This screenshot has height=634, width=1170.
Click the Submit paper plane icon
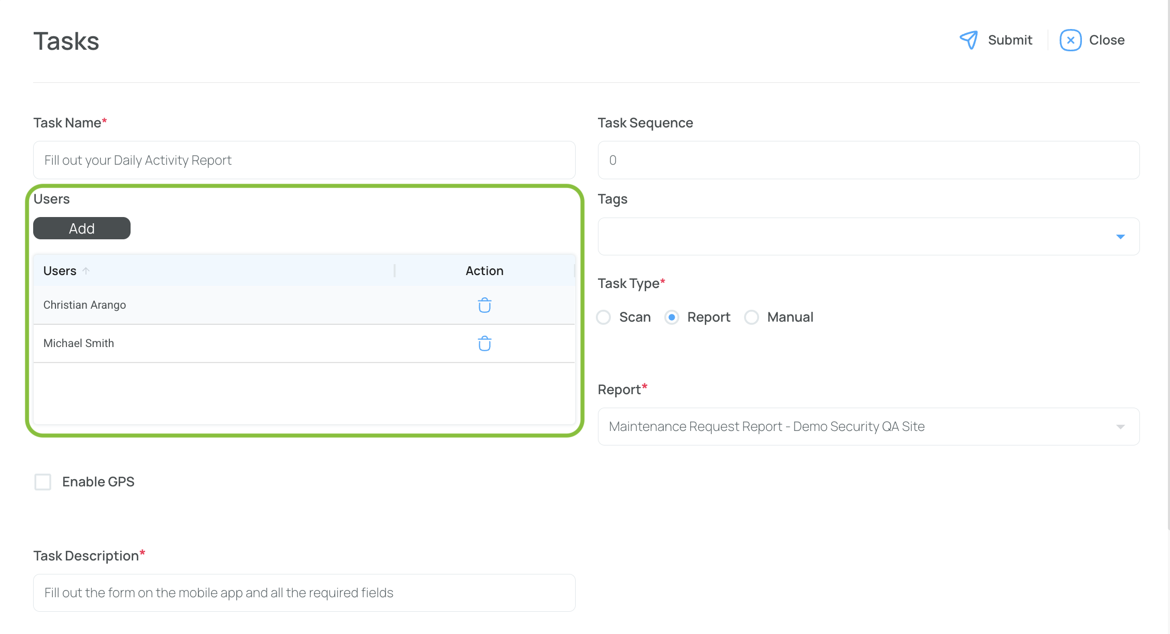point(968,40)
